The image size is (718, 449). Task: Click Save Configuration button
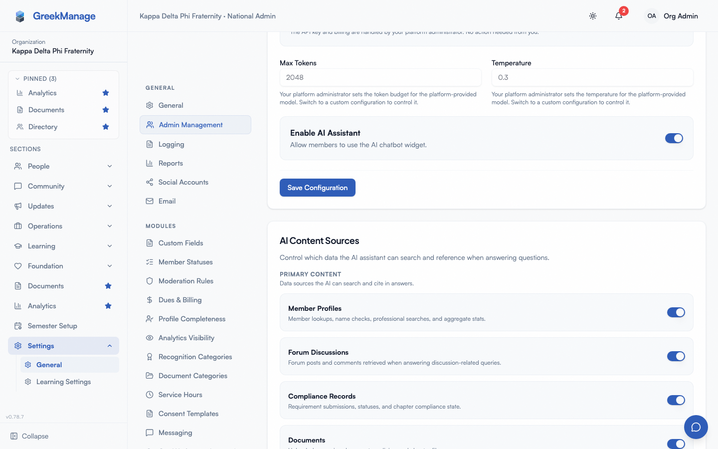(x=318, y=188)
